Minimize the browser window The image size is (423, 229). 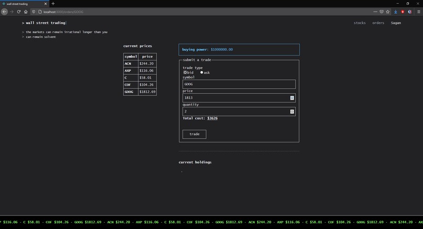tap(397, 4)
